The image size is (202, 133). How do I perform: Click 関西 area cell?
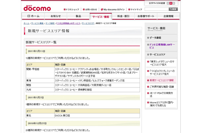click(x=40, y=85)
